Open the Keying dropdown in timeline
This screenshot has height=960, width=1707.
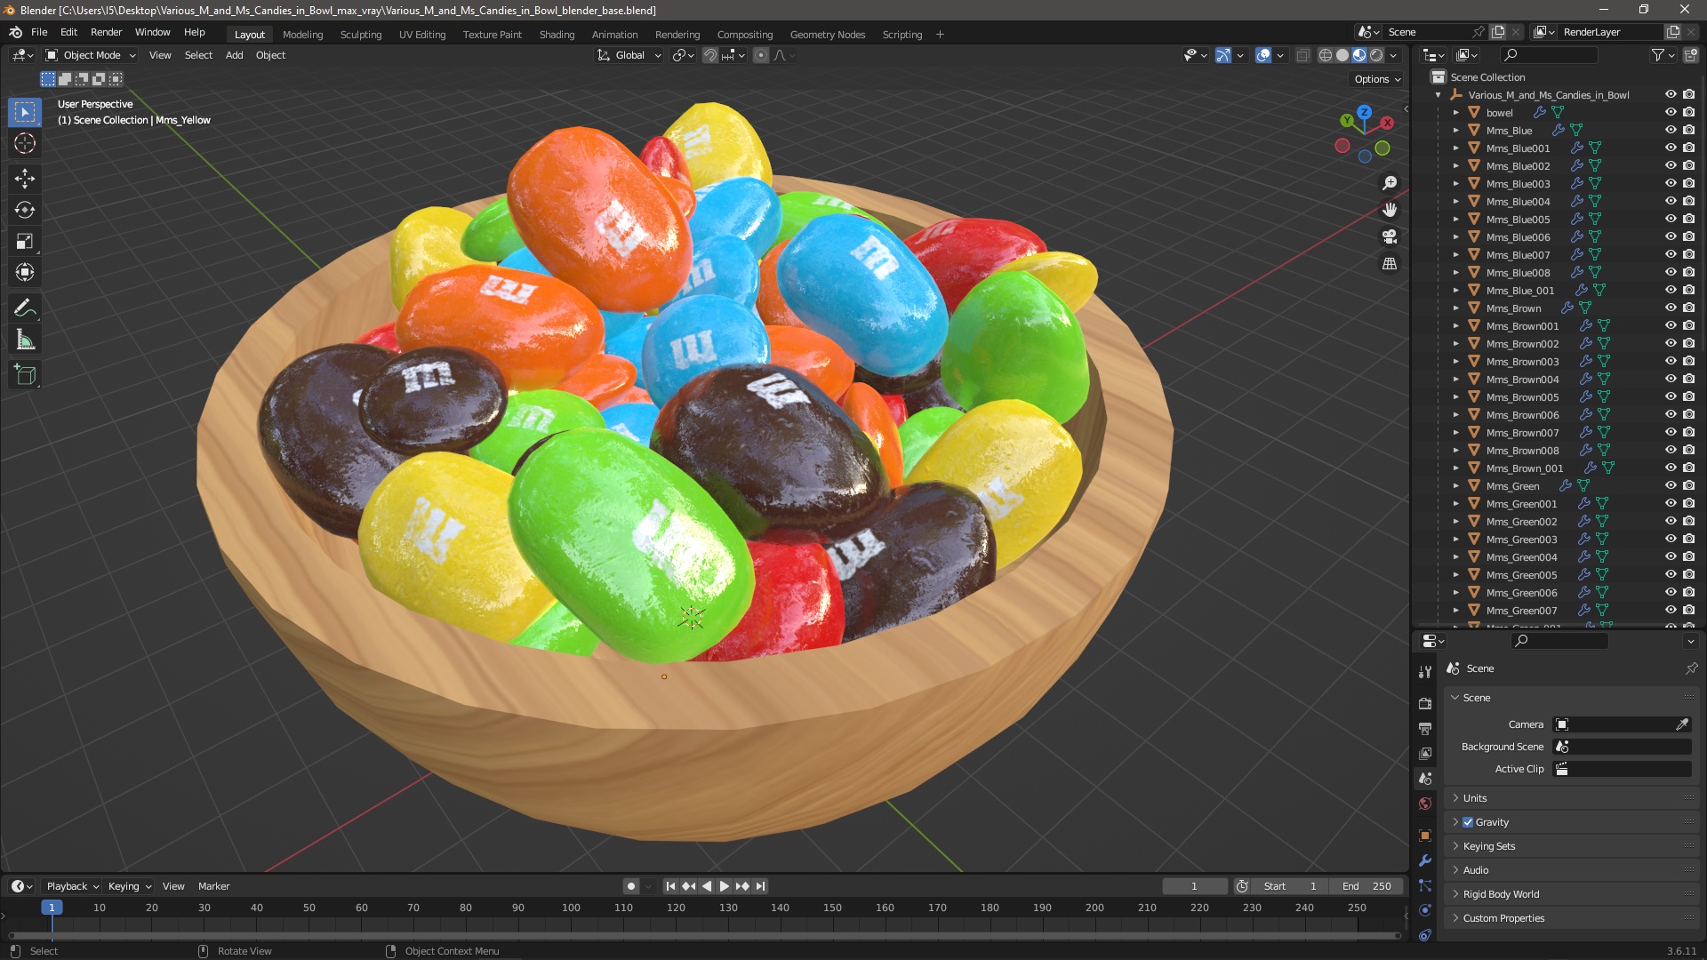tap(130, 886)
